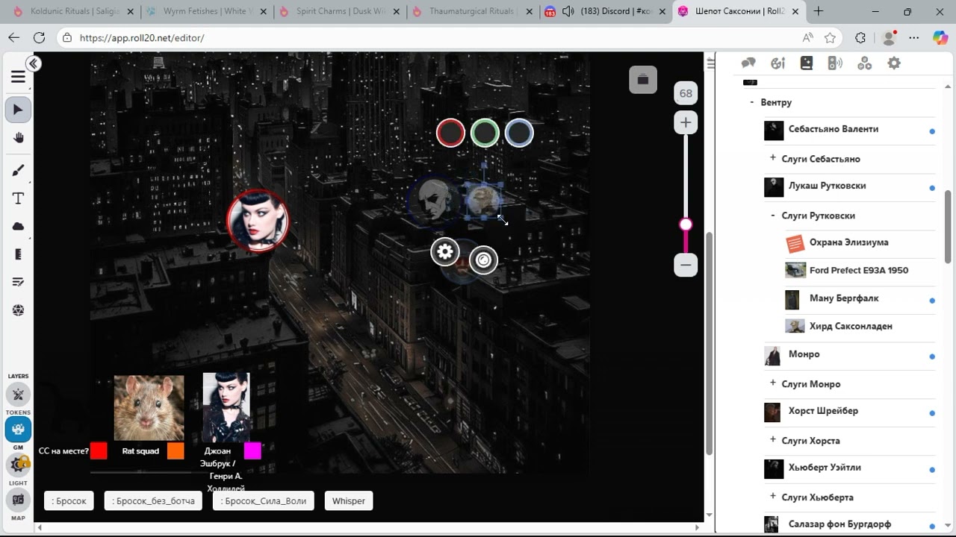Switch to the Discord browser tab
Viewport: 956px width, 537px height.
pyautogui.click(x=605, y=11)
